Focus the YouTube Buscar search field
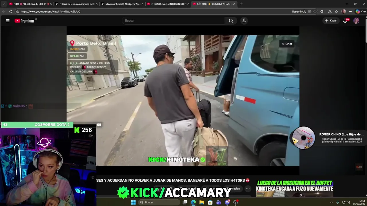Image resolution: width=367 pixels, height=206 pixels. point(174,21)
